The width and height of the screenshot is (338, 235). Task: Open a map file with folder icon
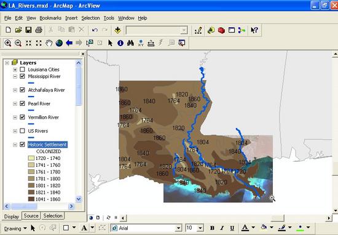coord(18,30)
